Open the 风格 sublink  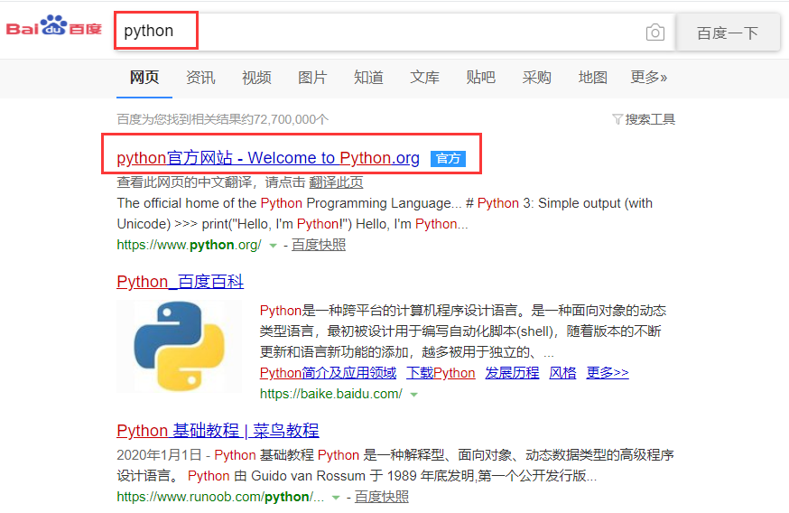coord(562,372)
